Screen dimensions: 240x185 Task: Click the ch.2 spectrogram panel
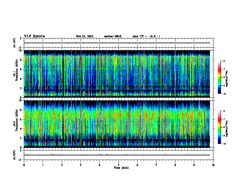pyautogui.click(x=117, y=124)
